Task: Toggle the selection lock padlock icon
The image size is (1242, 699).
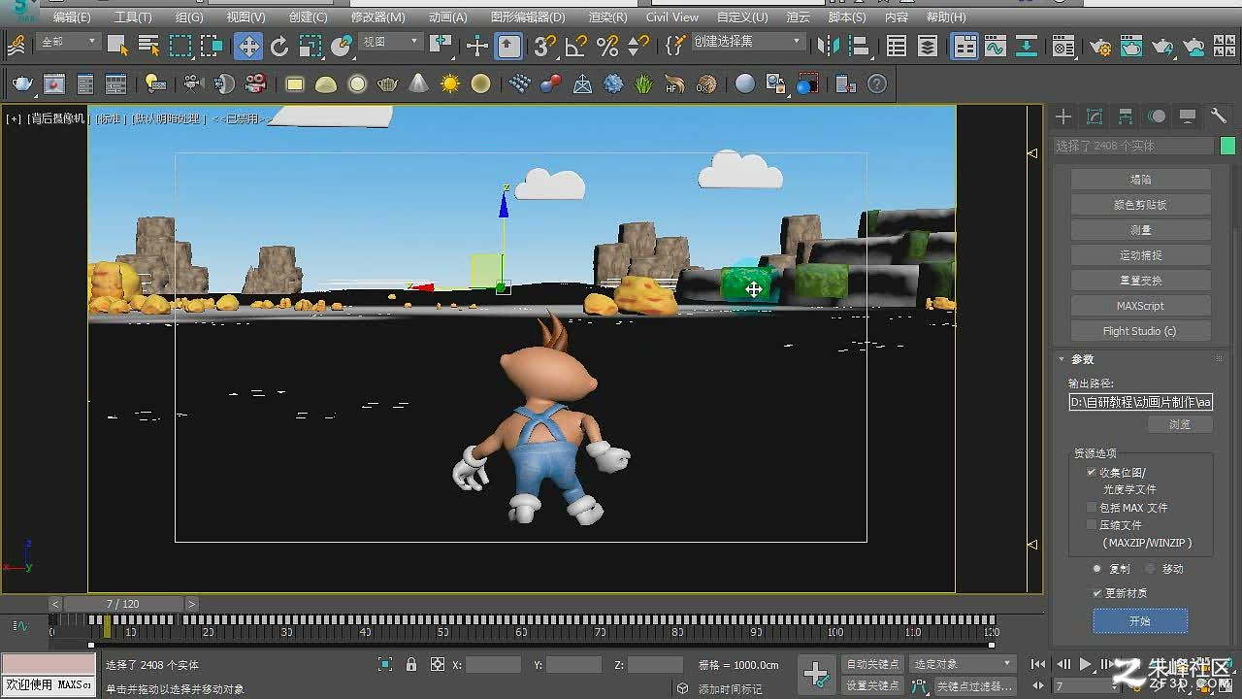Action: (x=411, y=665)
